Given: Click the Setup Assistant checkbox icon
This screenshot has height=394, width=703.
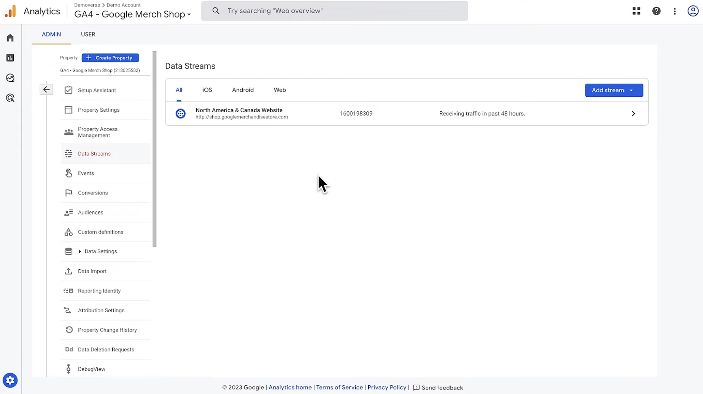Looking at the screenshot, I should tap(68, 90).
